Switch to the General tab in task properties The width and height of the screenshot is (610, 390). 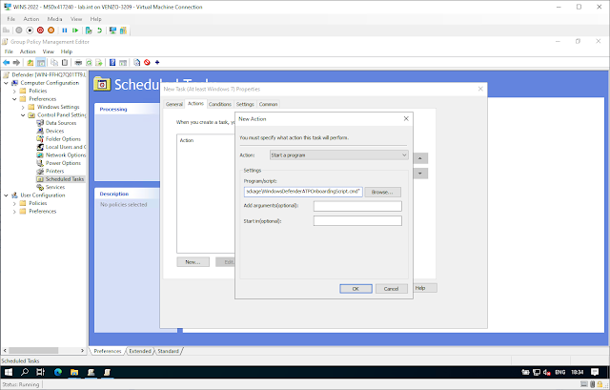click(x=173, y=104)
